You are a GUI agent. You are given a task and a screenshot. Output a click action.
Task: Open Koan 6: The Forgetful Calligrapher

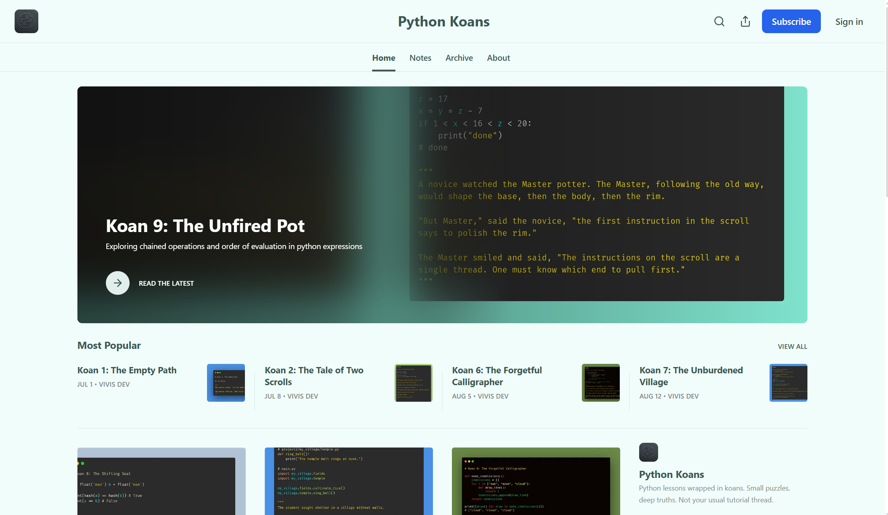[497, 376]
